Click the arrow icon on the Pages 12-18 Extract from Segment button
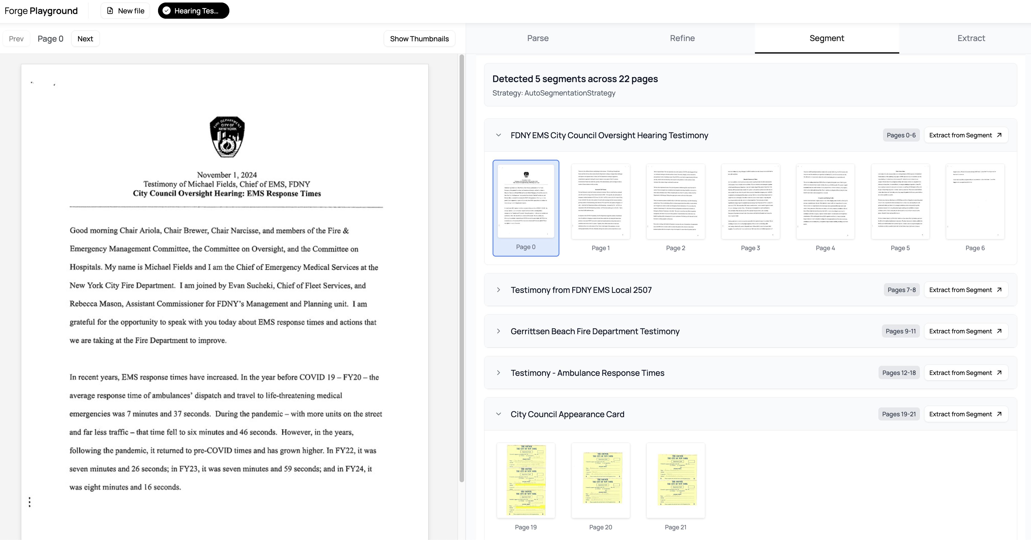The width and height of the screenshot is (1031, 540). point(999,373)
